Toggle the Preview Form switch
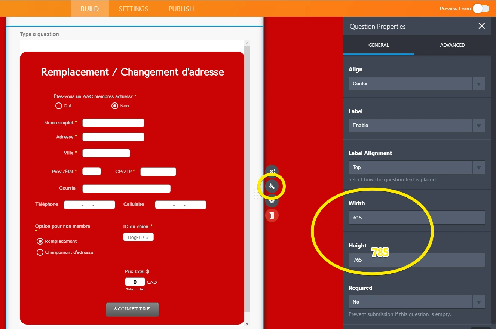Viewport: 496px width, 329px height. pos(481,9)
